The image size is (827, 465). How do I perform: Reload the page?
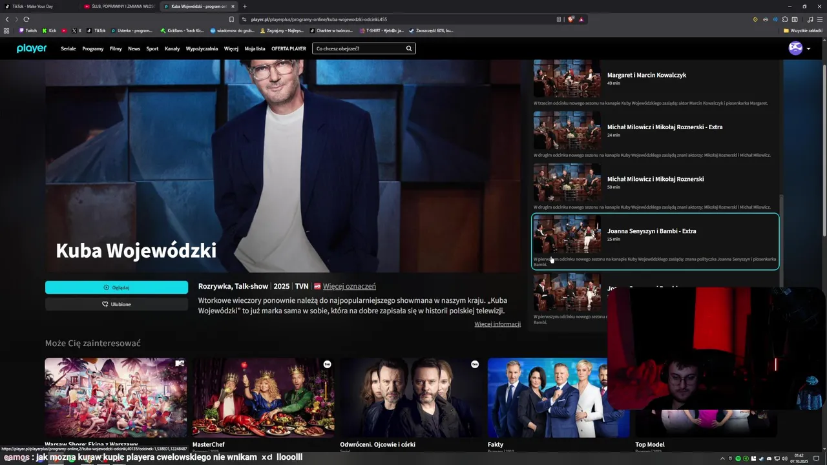click(26, 19)
